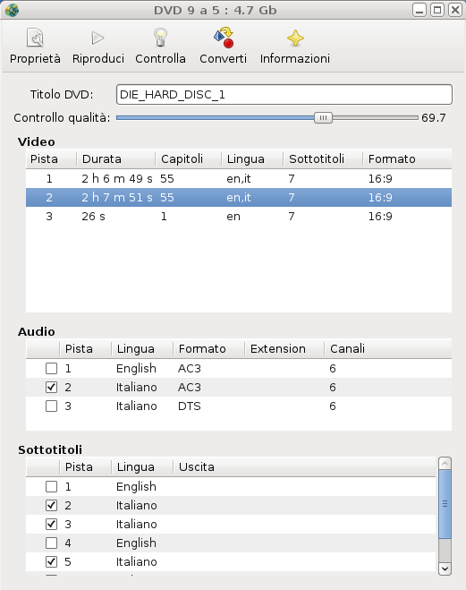Click the Titolo DVD text field

[284, 94]
